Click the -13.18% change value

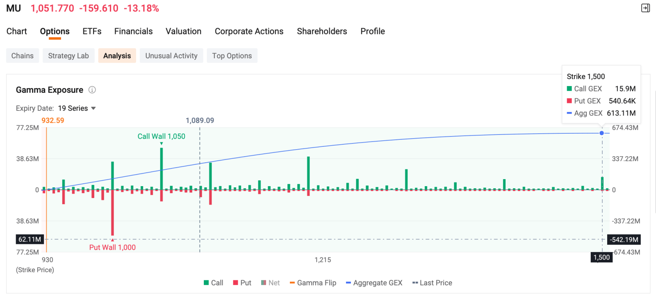[x=141, y=8]
